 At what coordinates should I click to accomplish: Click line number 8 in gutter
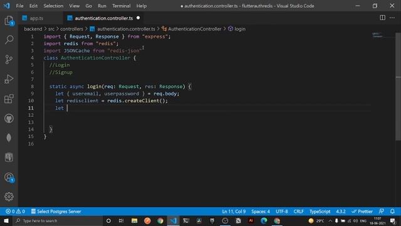tap(32, 87)
